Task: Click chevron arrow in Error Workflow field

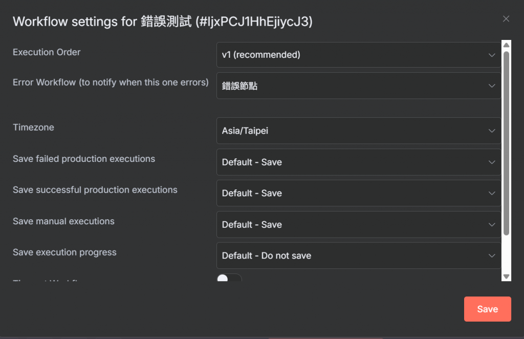Action: (492, 86)
